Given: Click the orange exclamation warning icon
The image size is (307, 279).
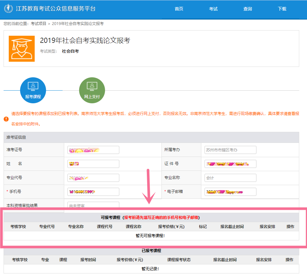Looking at the screenshot, I should coord(6,119).
